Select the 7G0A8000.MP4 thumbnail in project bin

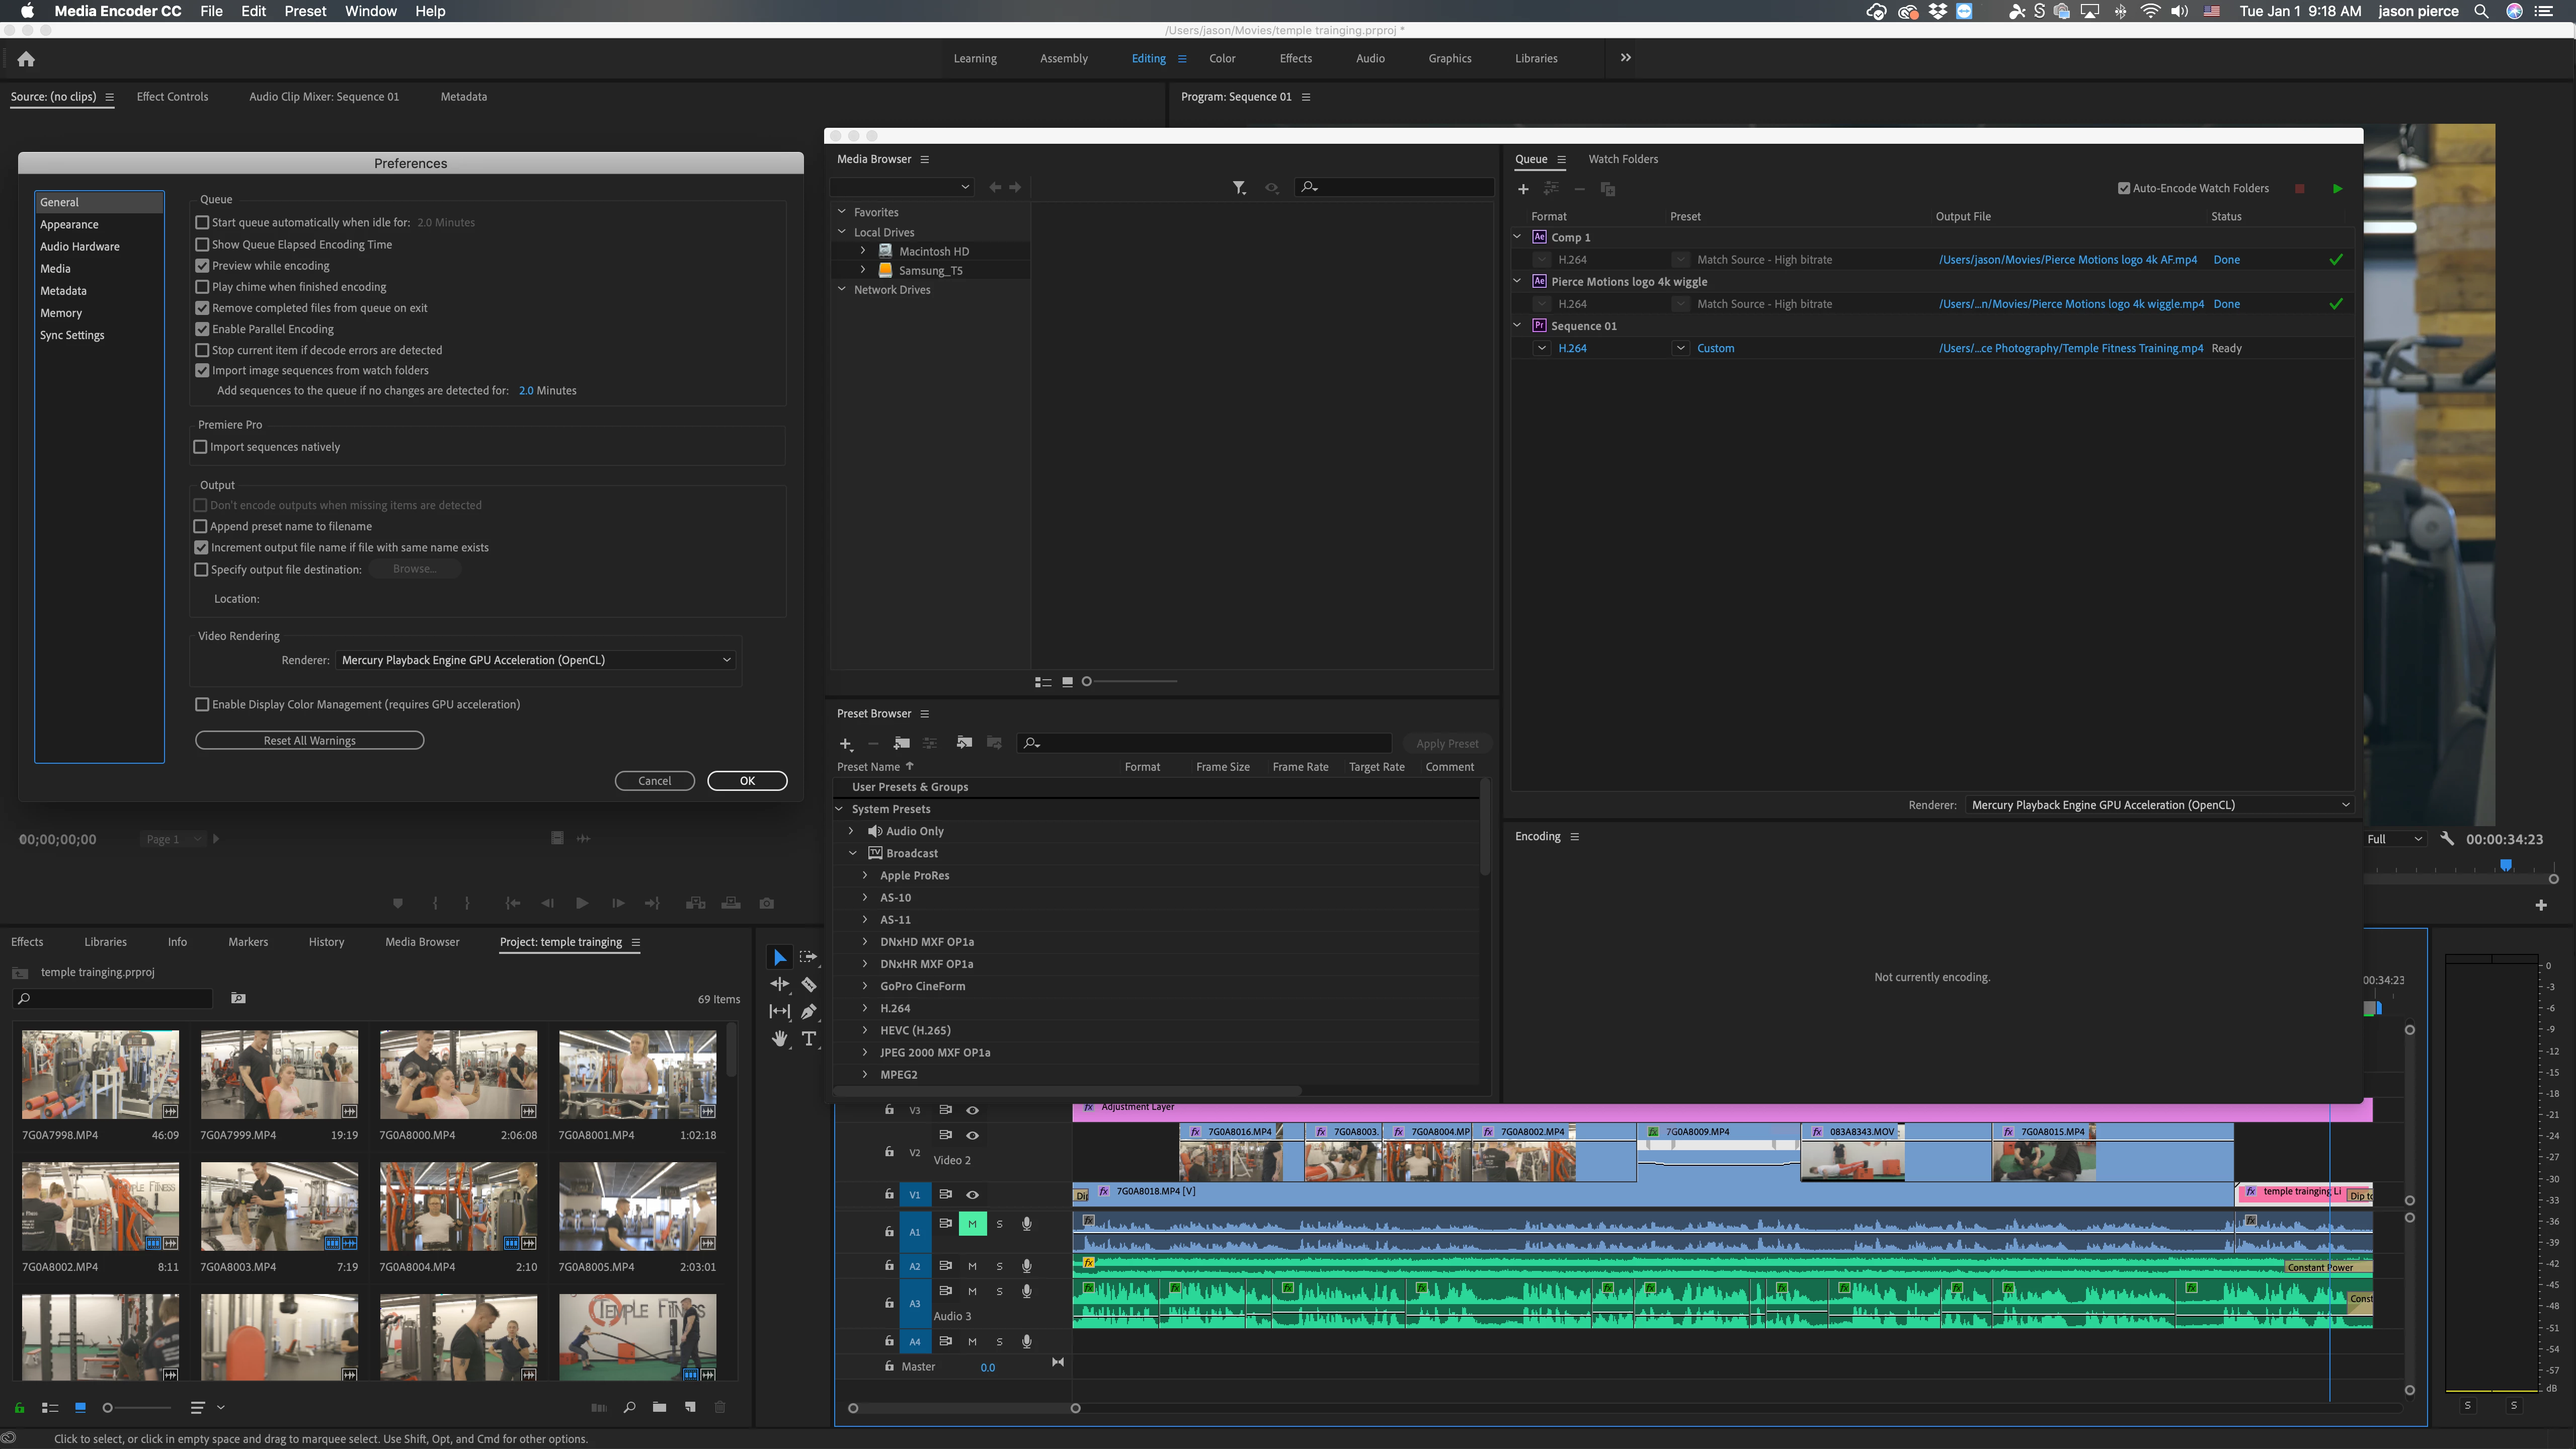pyautogui.click(x=458, y=1074)
